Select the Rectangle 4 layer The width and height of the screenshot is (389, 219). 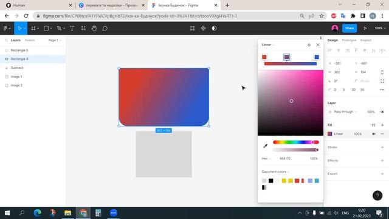(33, 59)
